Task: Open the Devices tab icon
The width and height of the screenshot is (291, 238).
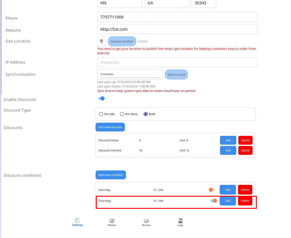Action: pyautogui.click(x=146, y=221)
